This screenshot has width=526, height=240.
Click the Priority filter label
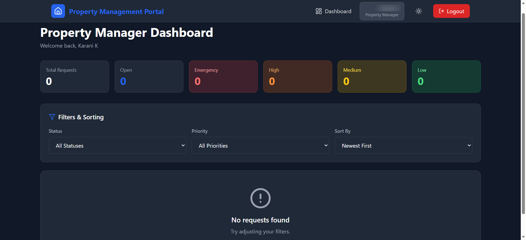pos(200,131)
